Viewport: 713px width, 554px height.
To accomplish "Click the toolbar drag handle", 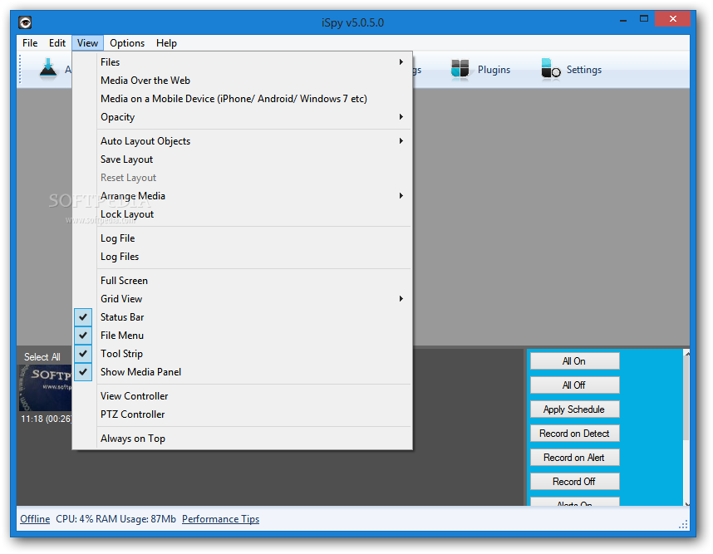I will [x=20, y=70].
